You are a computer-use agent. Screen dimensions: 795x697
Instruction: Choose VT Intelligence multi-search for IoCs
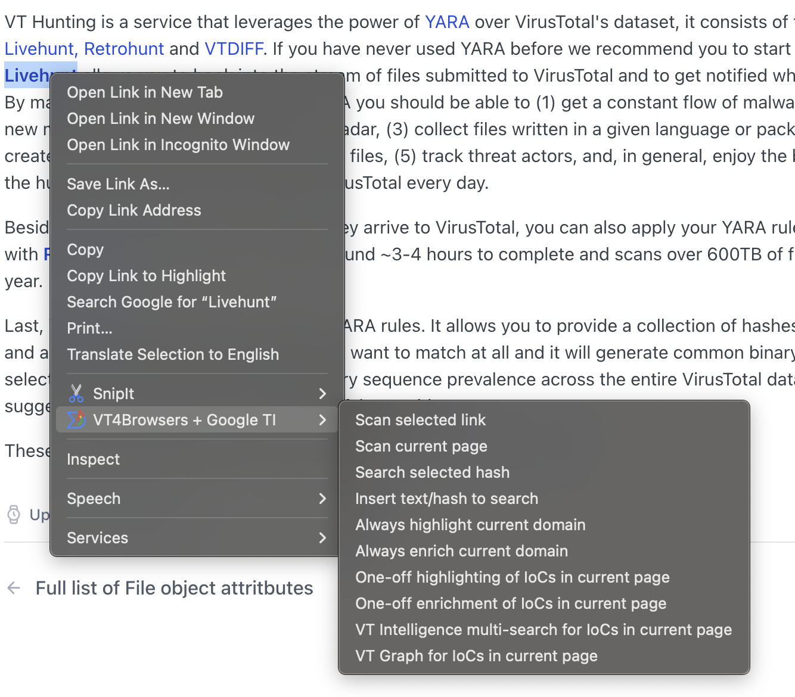(x=544, y=630)
